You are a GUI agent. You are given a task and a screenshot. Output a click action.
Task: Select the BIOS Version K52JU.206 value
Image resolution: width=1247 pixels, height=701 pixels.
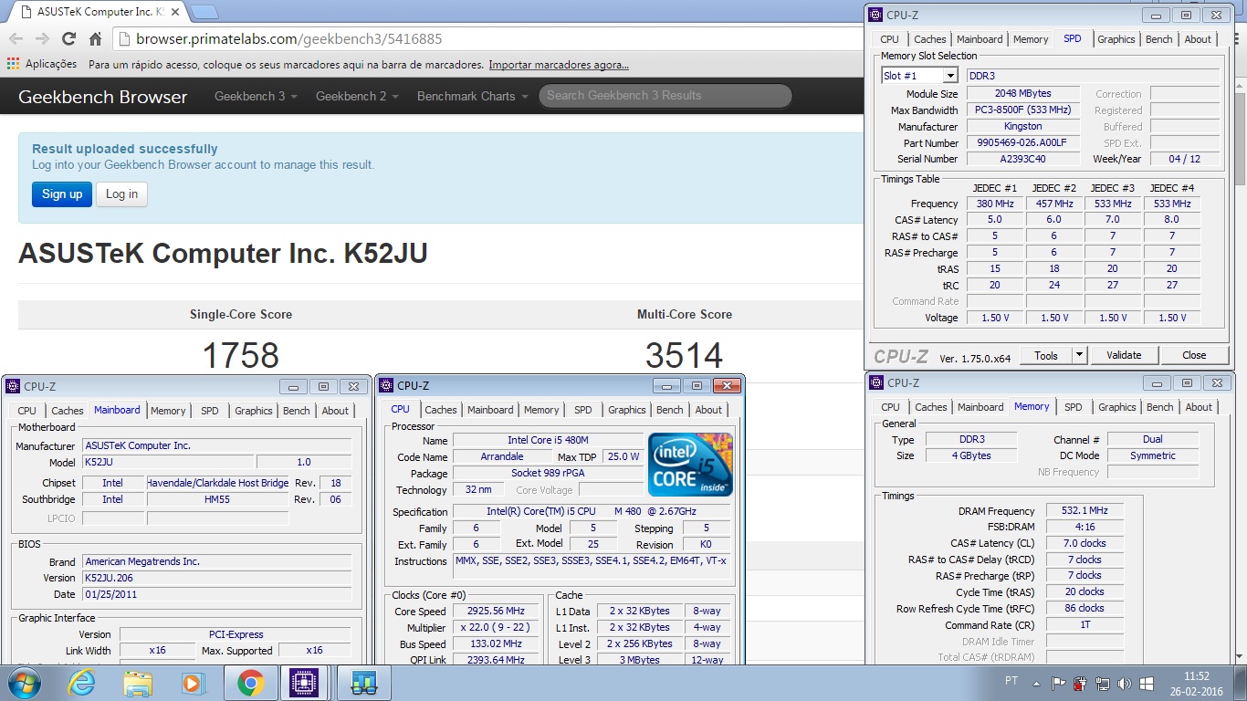click(x=216, y=578)
